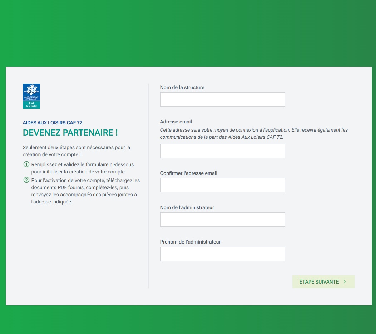Select the Confirmer l'adresse email field
380x334 pixels.
[222, 185]
